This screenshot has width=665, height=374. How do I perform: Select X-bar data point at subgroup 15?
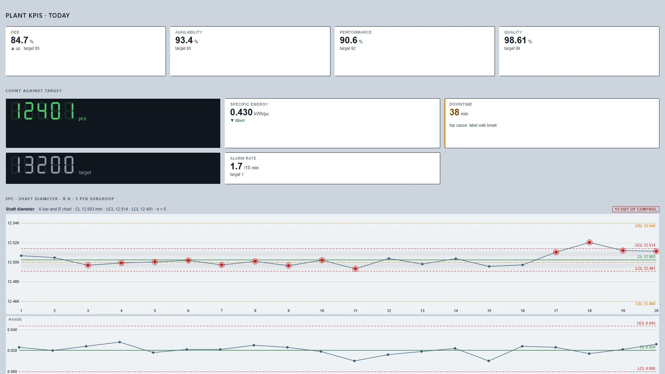click(x=489, y=266)
